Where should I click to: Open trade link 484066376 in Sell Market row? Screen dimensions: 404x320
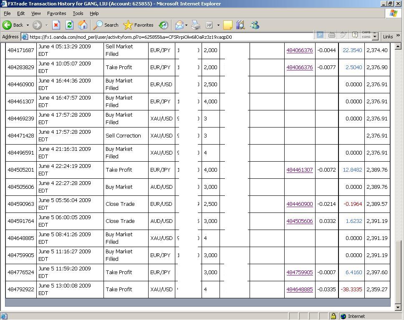pos(300,50)
